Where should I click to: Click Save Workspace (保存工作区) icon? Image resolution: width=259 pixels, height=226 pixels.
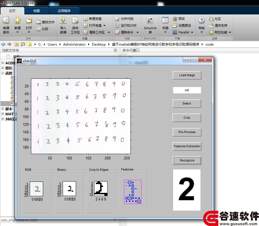[75, 20]
